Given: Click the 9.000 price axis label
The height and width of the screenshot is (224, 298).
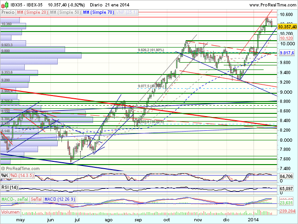Looking at the screenshot, I should tap(286, 92).
